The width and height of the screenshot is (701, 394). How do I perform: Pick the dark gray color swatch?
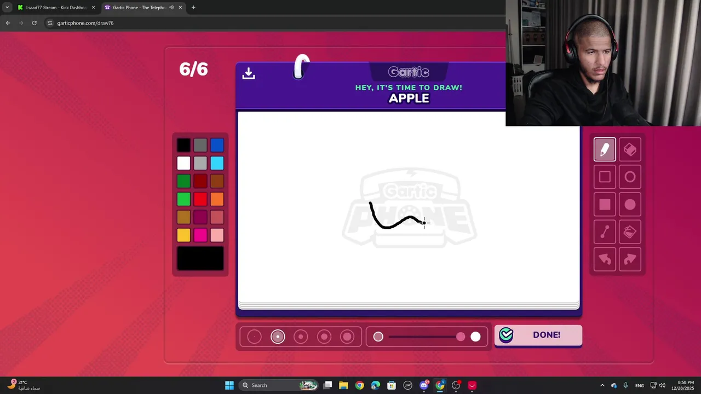[x=200, y=145]
